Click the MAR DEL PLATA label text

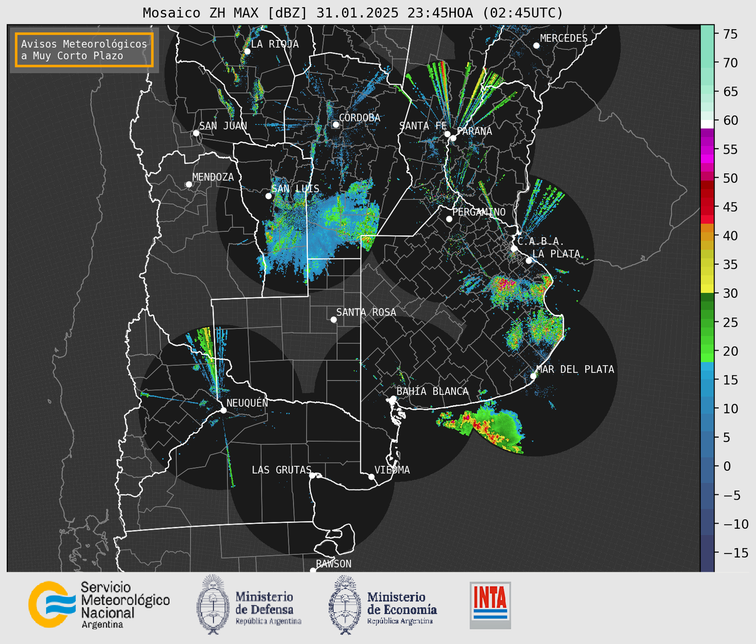(x=575, y=369)
